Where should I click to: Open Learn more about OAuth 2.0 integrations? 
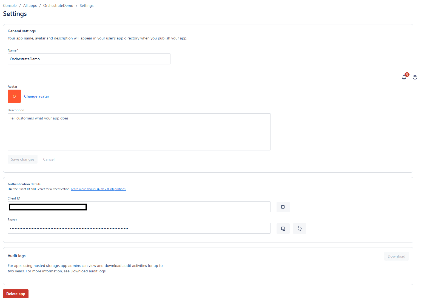98,189
